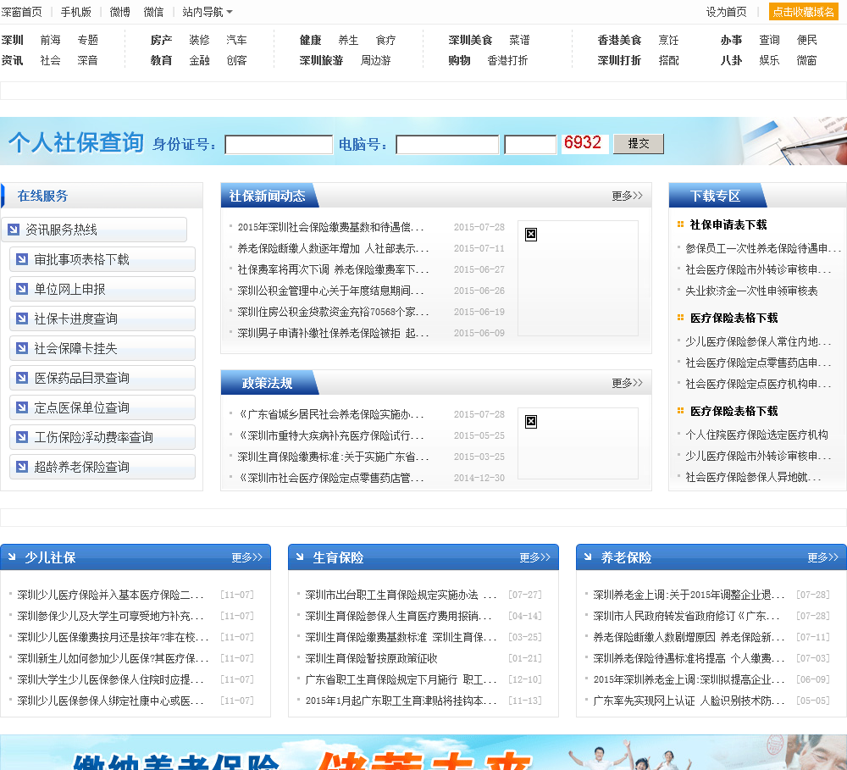Open the 站内导航 dropdown menu
This screenshot has width=847, height=770.
point(208,12)
